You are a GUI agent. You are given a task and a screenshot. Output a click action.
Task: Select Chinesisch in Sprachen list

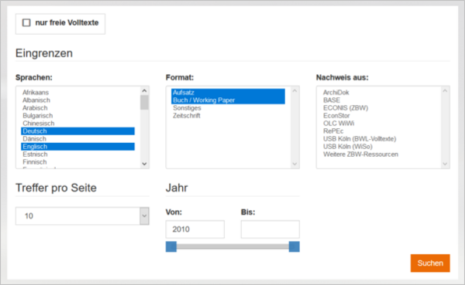(x=77, y=124)
